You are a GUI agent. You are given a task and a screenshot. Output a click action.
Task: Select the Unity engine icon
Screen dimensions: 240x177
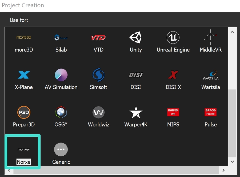point(136,38)
